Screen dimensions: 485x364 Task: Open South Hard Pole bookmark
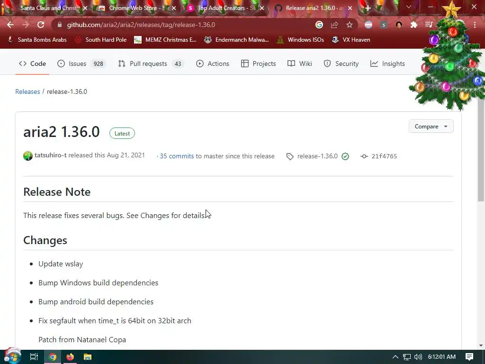click(x=101, y=40)
